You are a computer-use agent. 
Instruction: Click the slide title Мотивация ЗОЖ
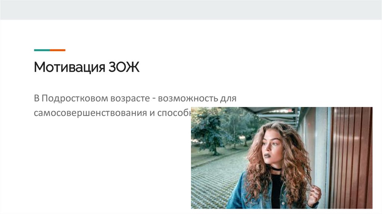click(87, 67)
